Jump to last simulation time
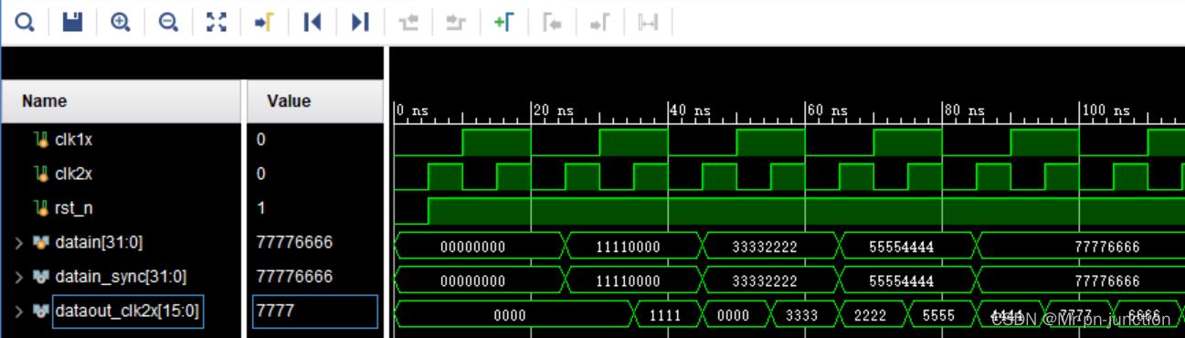 pyautogui.click(x=360, y=22)
